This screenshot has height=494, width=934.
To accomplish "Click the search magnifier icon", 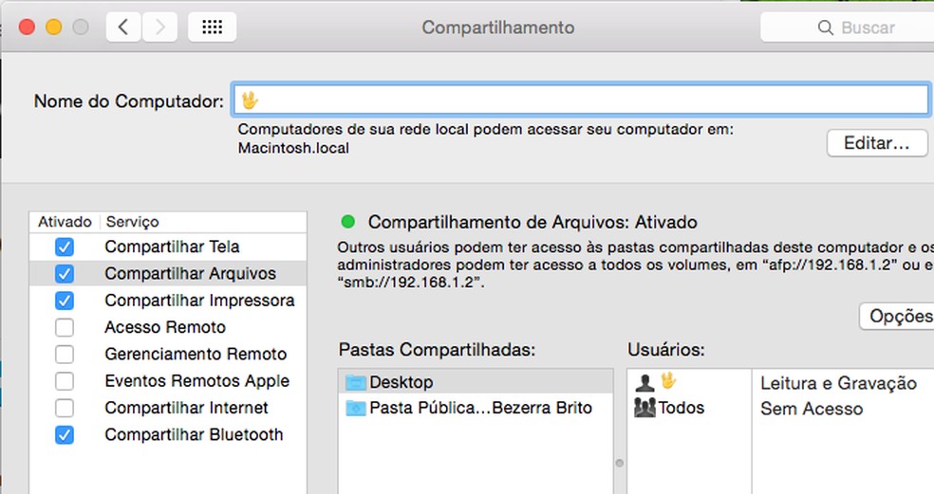I will tap(826, 27).
